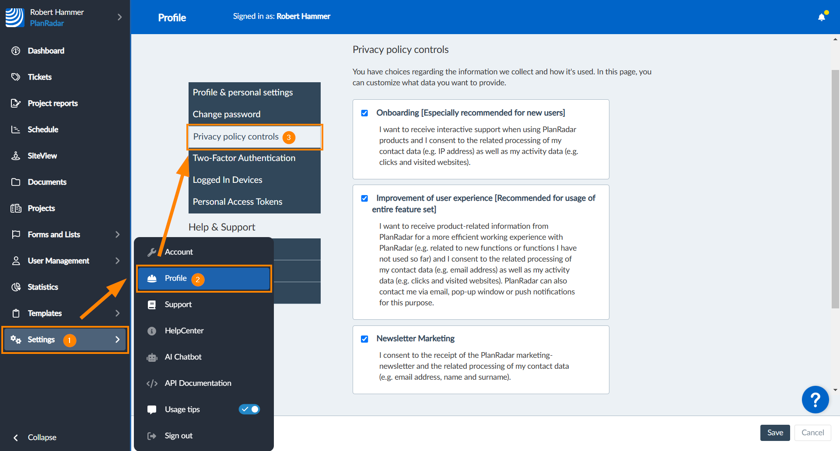This screenshot has width=840, height=451.
Task: Click the Projects building icon
Action: 16,208
